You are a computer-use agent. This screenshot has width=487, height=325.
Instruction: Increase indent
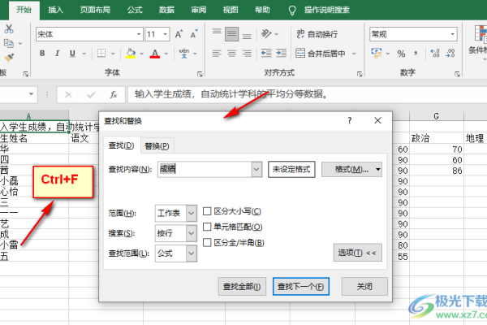(x=281, y=54)
